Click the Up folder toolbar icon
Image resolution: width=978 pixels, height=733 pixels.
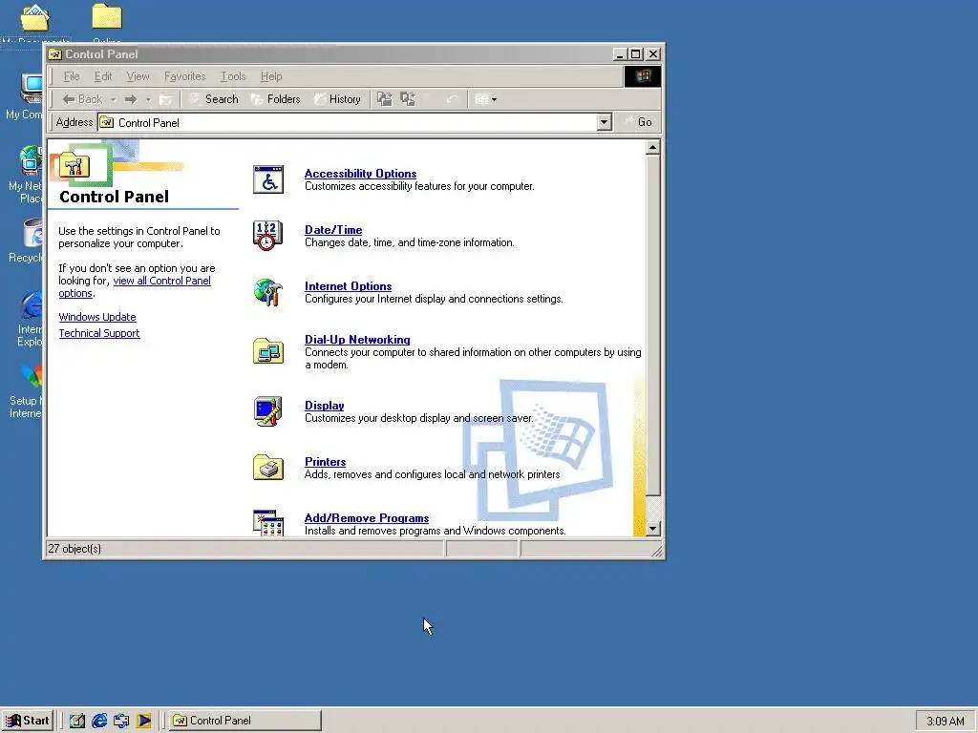coord(166,99)
